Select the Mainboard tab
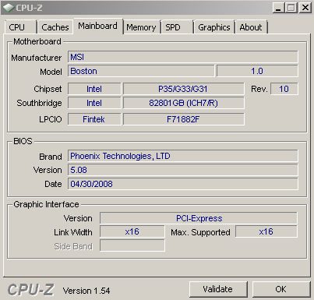This screenshot has width=314, height=300. coord(98,26)
